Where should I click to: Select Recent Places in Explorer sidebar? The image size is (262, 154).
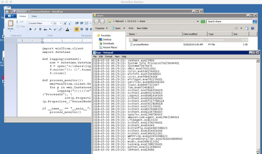pos(110,48)
